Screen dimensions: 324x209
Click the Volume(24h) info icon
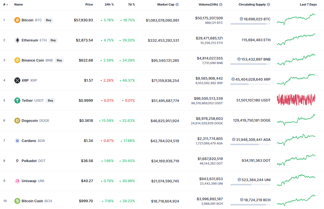[221, 5]
